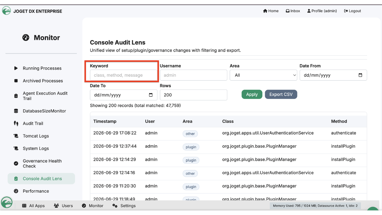The width and height of the screenshot is (382, 215).
Task: Click the Timestamp column header
Action: pos(105,122)
